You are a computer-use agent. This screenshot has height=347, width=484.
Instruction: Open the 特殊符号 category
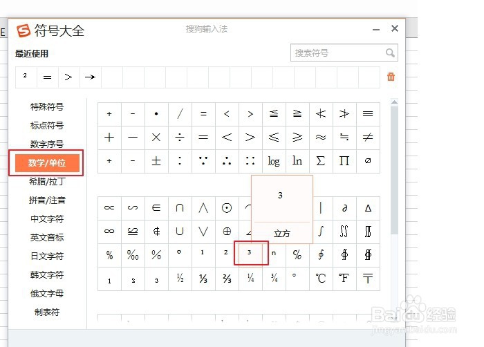click(x=47, y=107)
